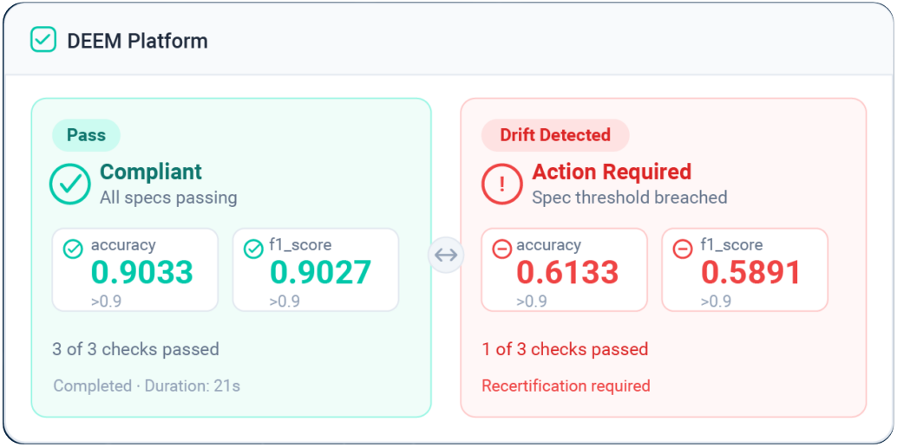Click the Compliant heading
The height and width of the screenshot is (447, 897).
point(151,172)
